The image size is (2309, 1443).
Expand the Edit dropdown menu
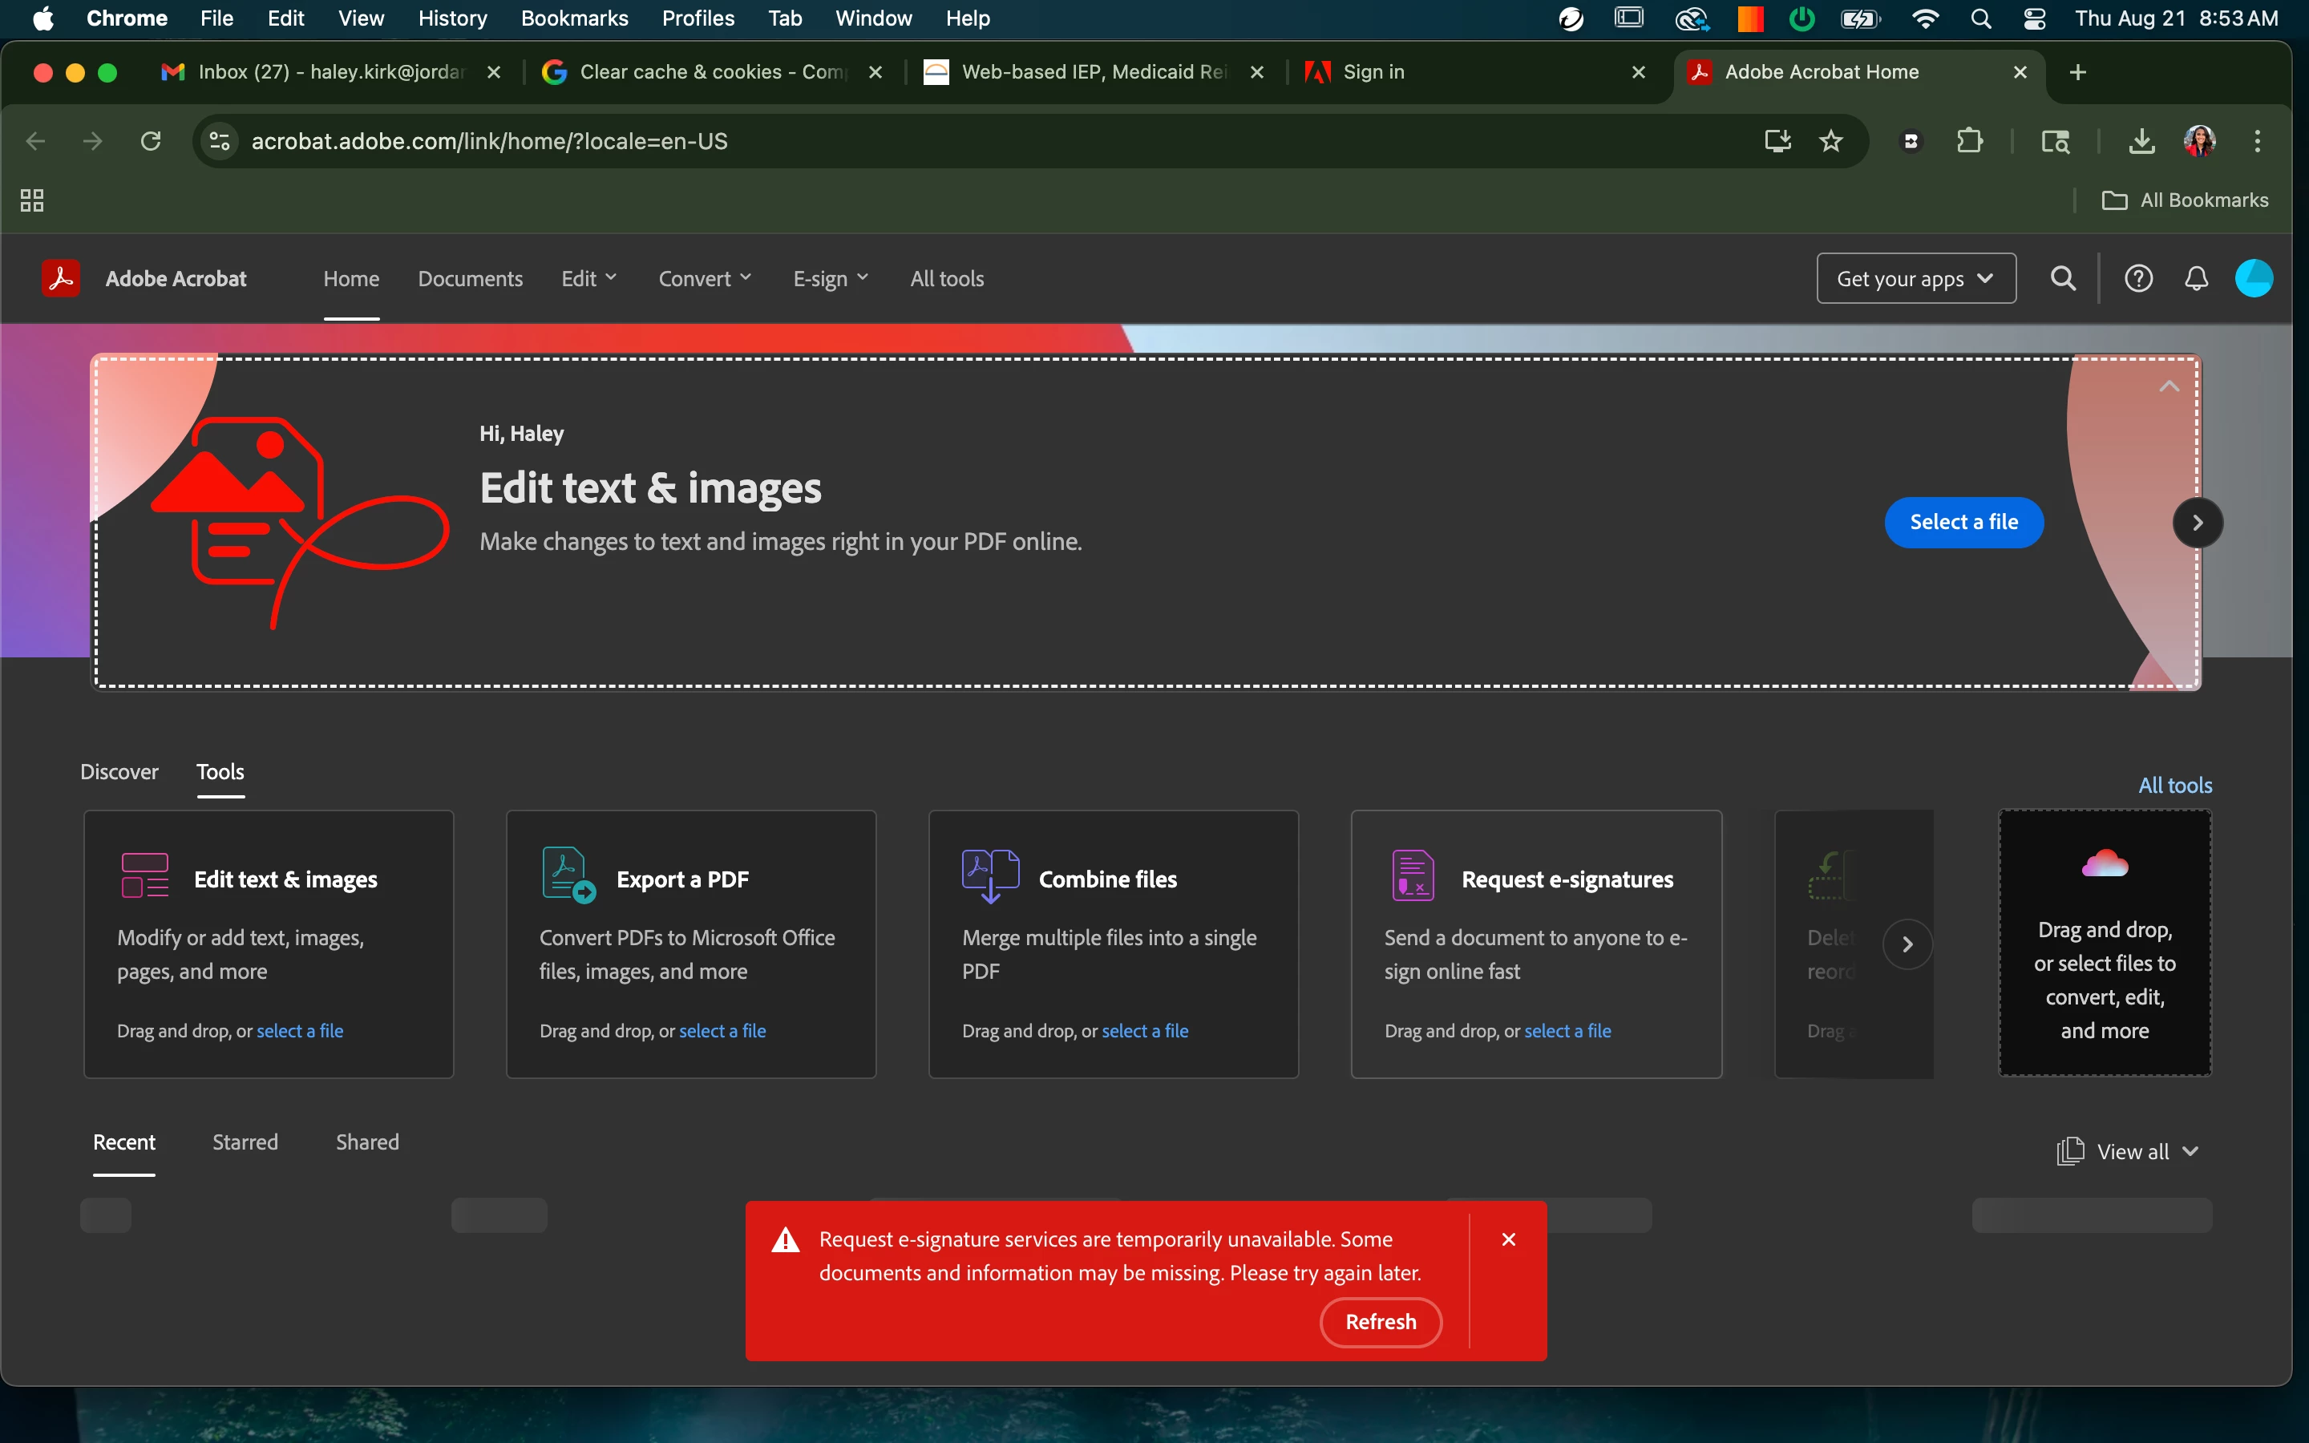tap(589, 279)
